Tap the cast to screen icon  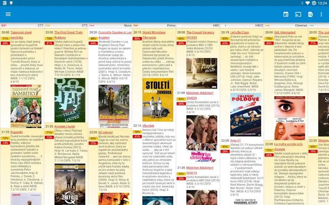pos(298,14)
